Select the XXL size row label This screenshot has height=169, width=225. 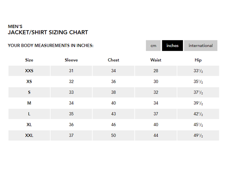pyautogui.click(x=29, y=135)
